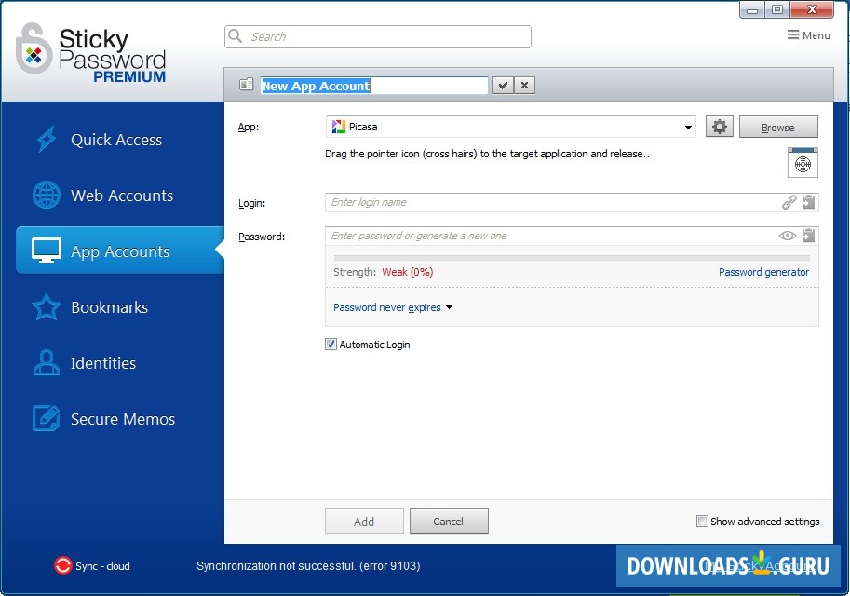Discard the account name edit with X
Image resolution: width=850 pixels, height=596 pixels.
[x=524, y=85]
